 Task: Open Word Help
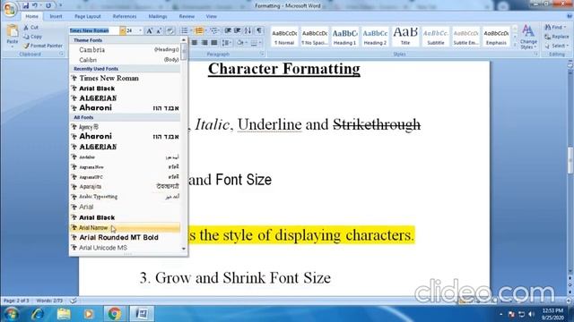click(x=569, y=16)
